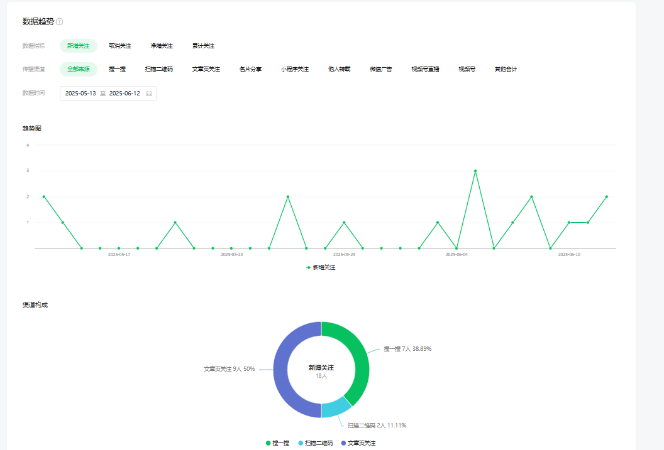
Task: Filter by 他人转载 channel
Action: [x=339, y=69]
